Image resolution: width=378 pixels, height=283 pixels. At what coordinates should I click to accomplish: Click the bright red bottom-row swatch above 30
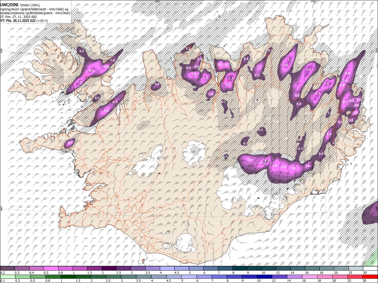tap(370, 277)
